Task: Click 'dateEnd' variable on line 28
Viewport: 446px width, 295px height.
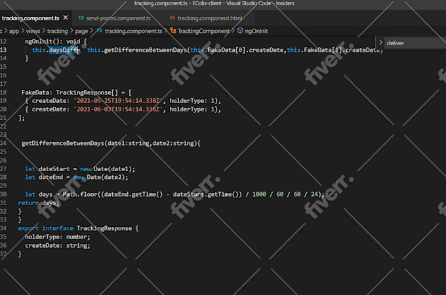Action: [x=51, y=177]
